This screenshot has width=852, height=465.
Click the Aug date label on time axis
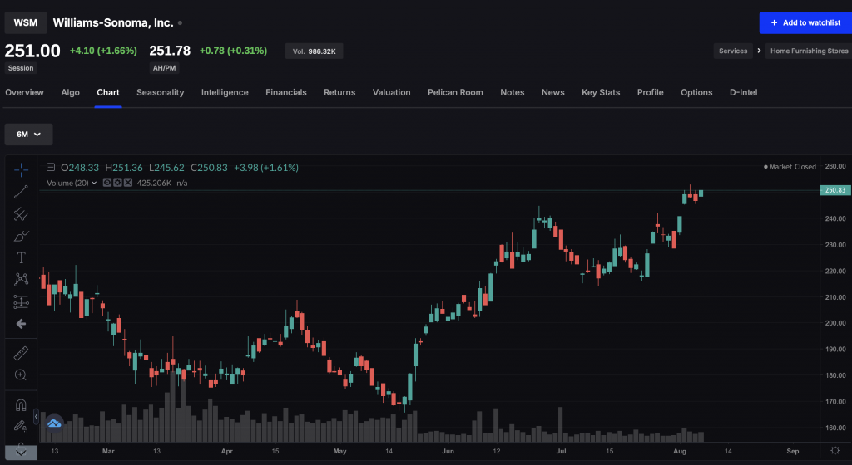(680, 451)
